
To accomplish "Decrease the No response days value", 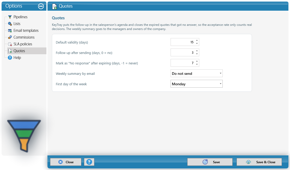I will tap(197, 64).
